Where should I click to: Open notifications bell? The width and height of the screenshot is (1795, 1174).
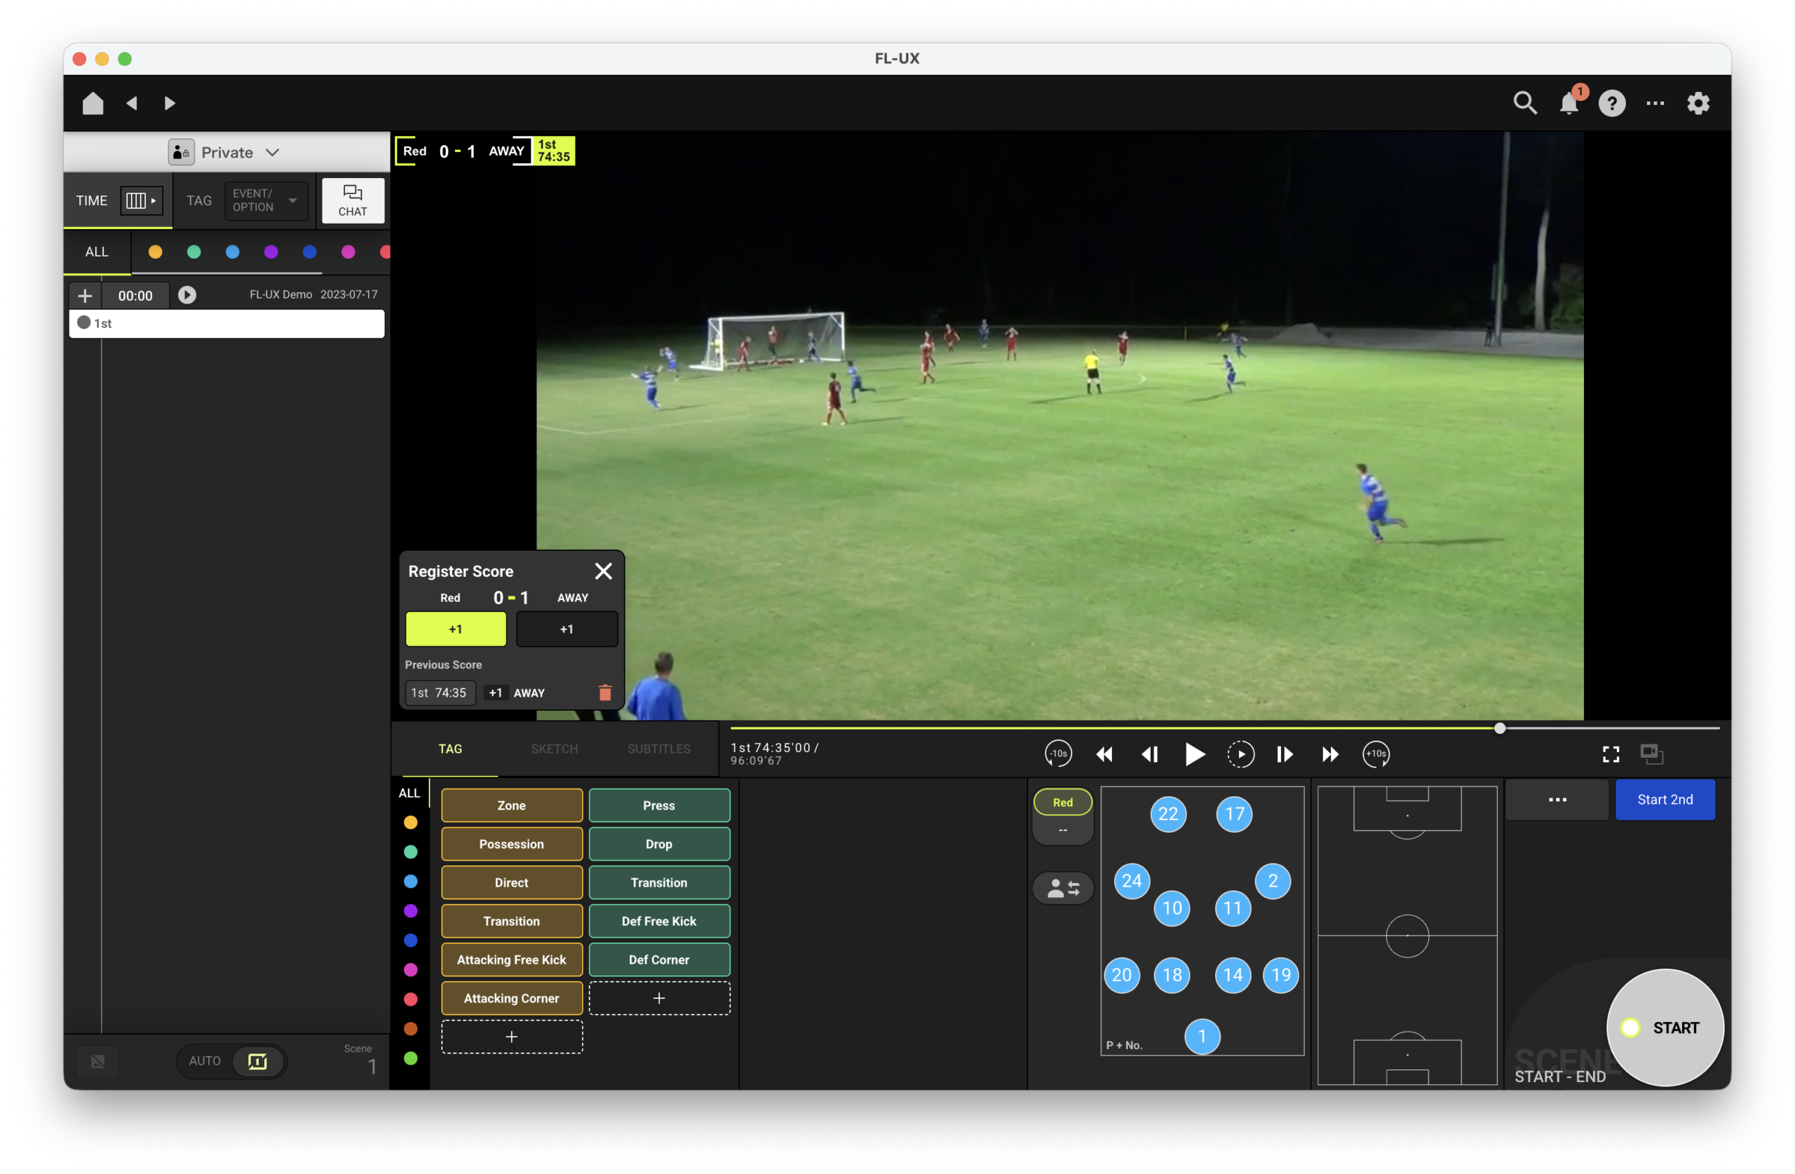pos(1569,103)
